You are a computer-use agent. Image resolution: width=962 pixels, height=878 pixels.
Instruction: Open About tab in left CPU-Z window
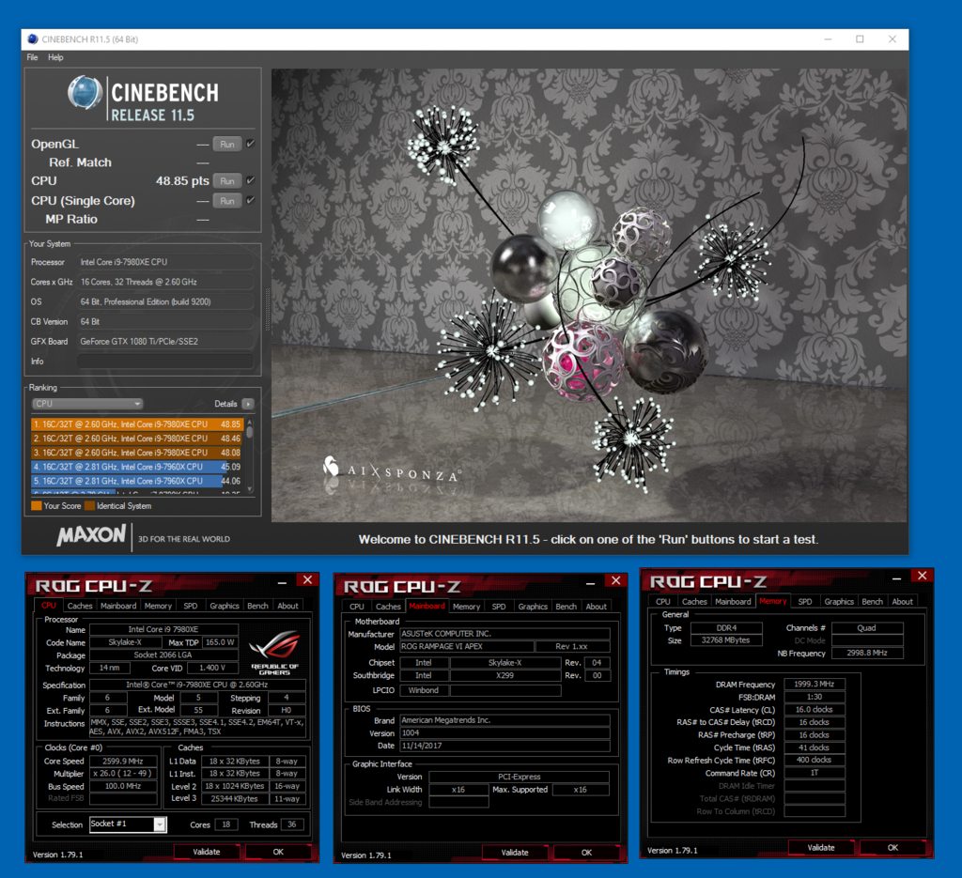pos(287,606)
